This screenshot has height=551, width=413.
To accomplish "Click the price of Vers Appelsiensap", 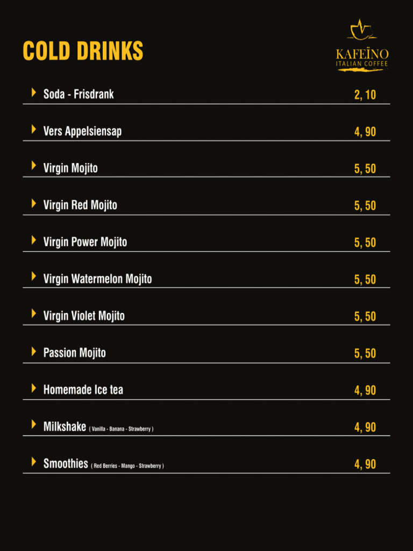I will [x=365, y=132].
